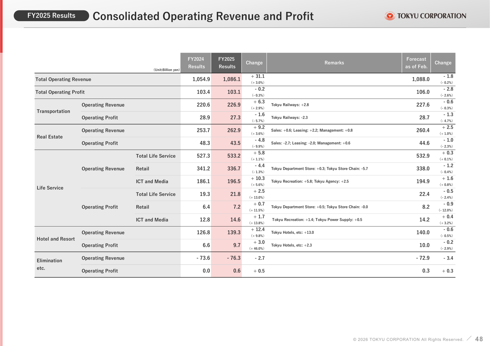
Task: Click the remark Sales: -2.7; Leasing: -2.0
Action: 293,143
